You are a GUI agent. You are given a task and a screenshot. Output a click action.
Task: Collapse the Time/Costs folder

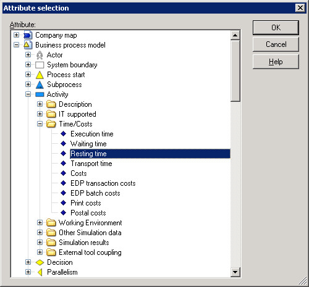coord(40,124)
